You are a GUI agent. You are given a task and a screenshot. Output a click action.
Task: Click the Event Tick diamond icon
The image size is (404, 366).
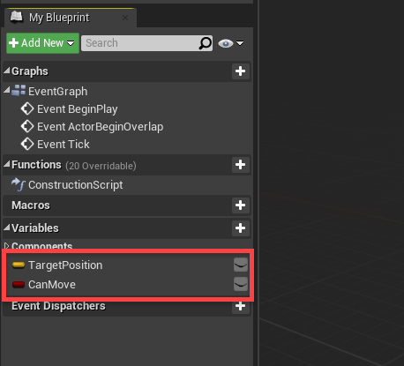click(x=27, y=144)
